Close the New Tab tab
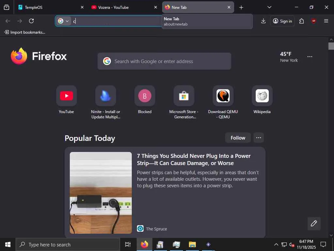Screen dimensions: 334x251 (229, 7)
